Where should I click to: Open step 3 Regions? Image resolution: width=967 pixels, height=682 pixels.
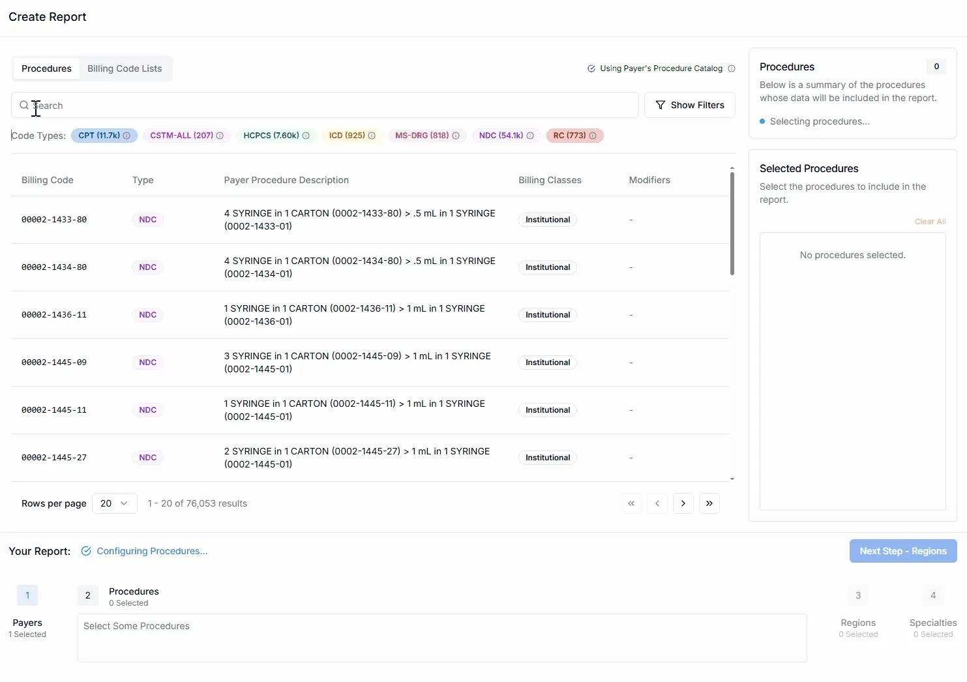point(858,595)
